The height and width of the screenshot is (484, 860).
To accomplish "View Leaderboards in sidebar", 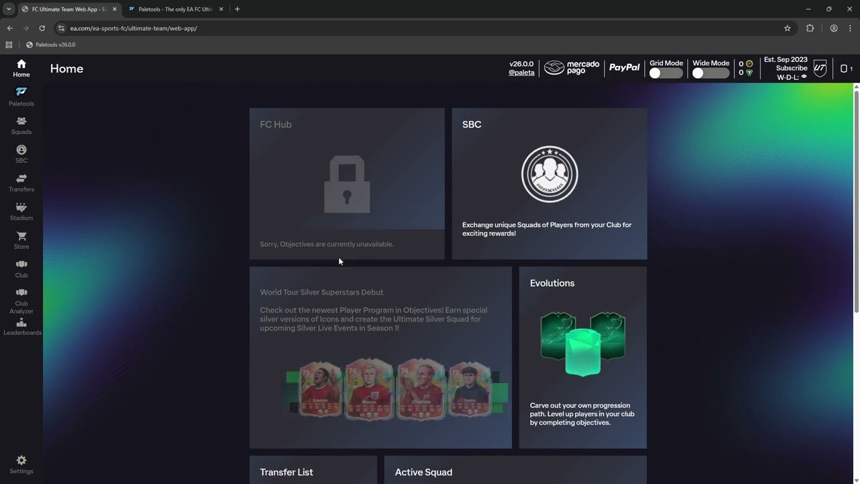I will click(21, 327).
